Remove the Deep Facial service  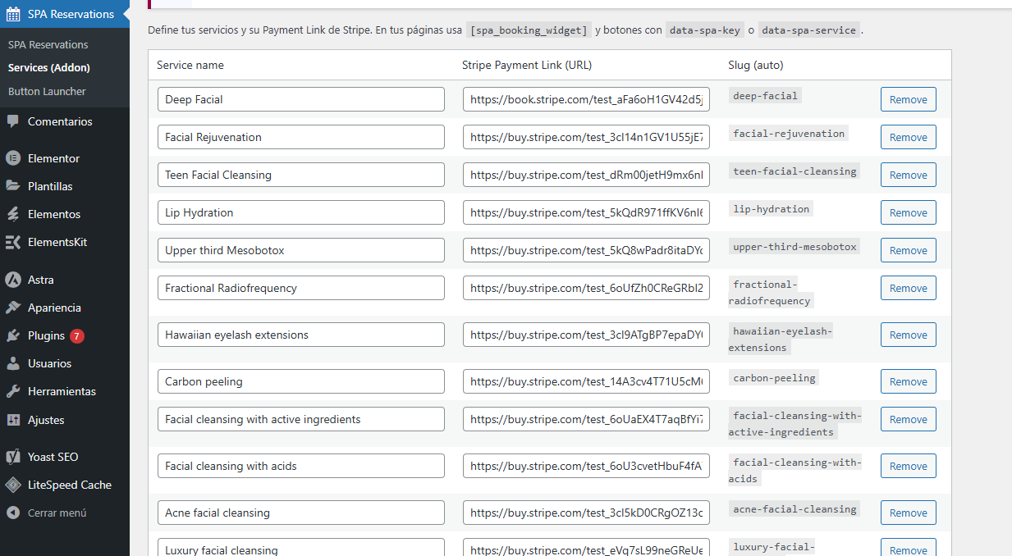coord(908,98)
